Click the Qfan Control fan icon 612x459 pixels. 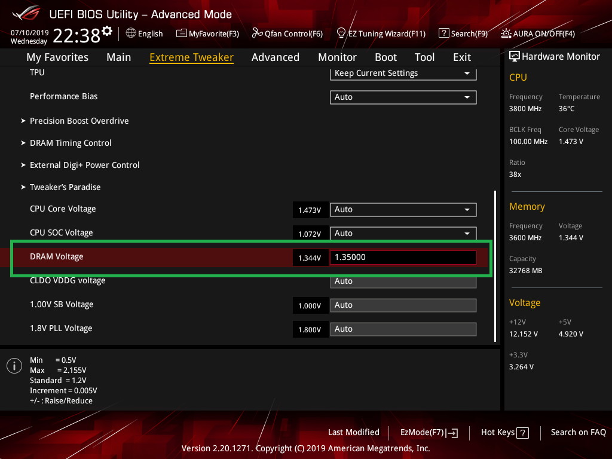(257, 33)
